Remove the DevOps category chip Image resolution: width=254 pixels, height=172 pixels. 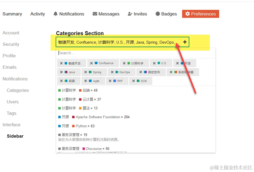112,72
